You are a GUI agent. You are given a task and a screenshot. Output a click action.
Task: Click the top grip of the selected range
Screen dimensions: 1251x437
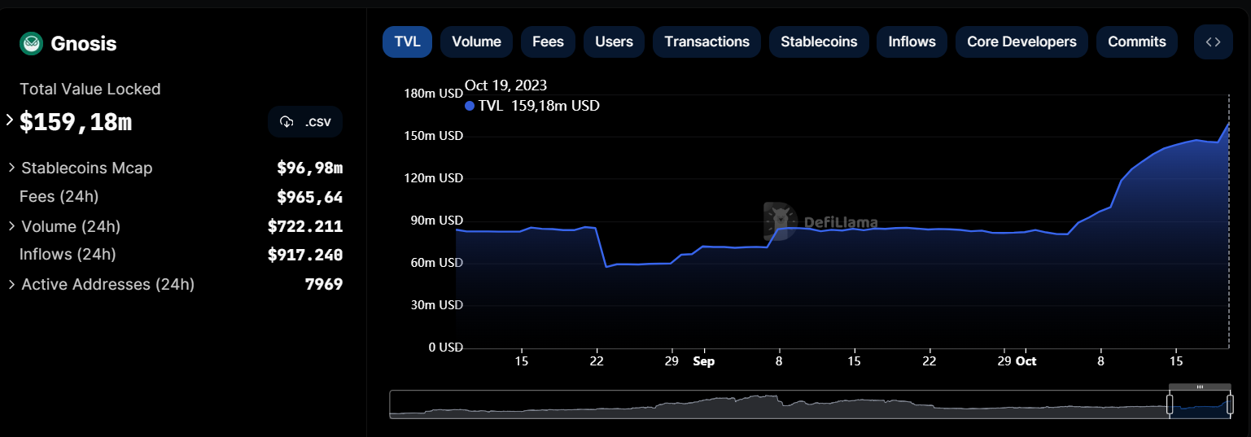1200,387
